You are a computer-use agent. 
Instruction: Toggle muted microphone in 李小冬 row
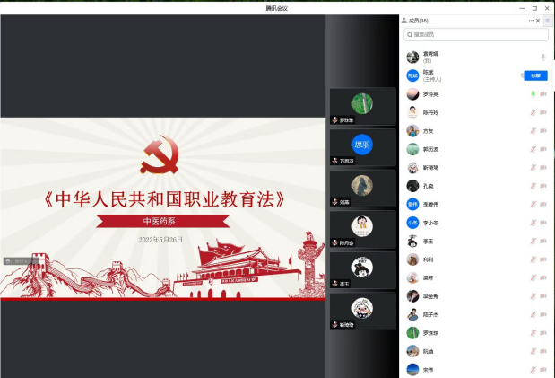pos(533,223)
